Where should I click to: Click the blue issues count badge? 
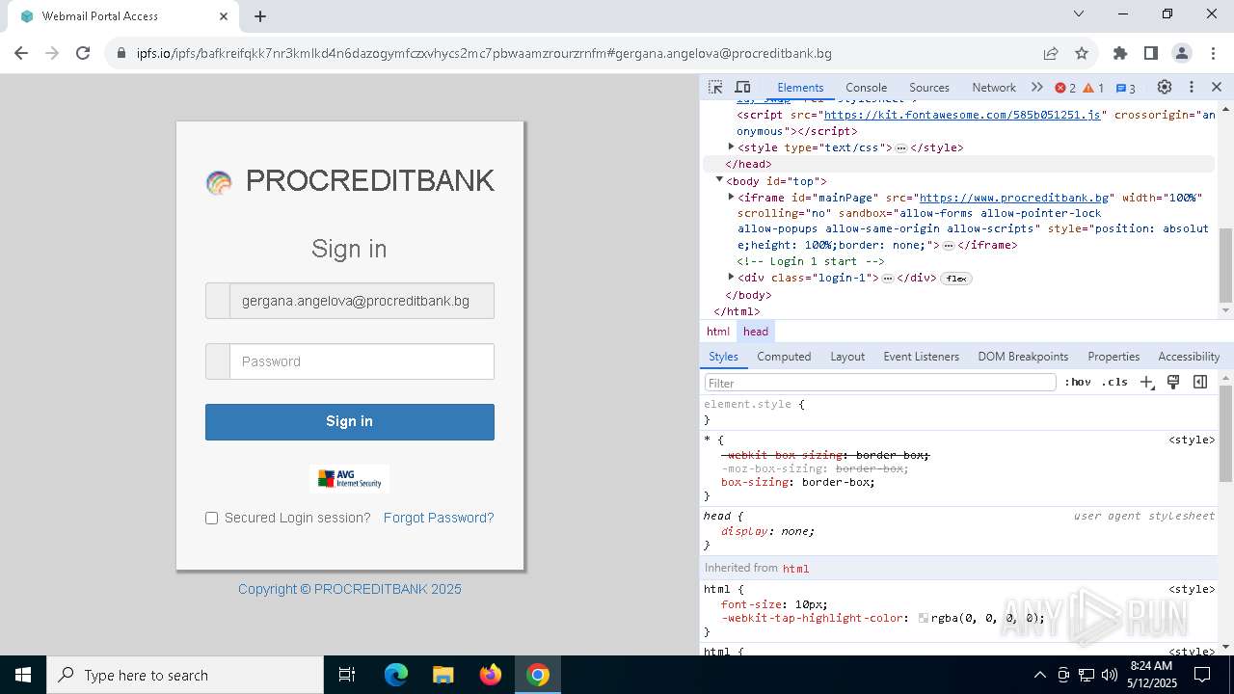1126,88
